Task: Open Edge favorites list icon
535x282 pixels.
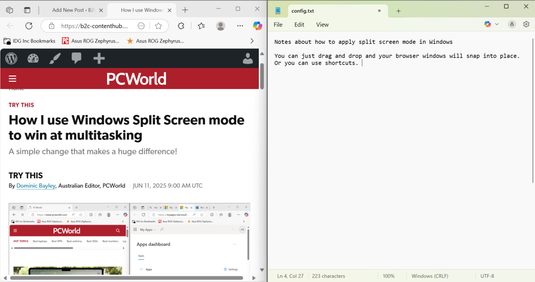Action: coord(201,25)
